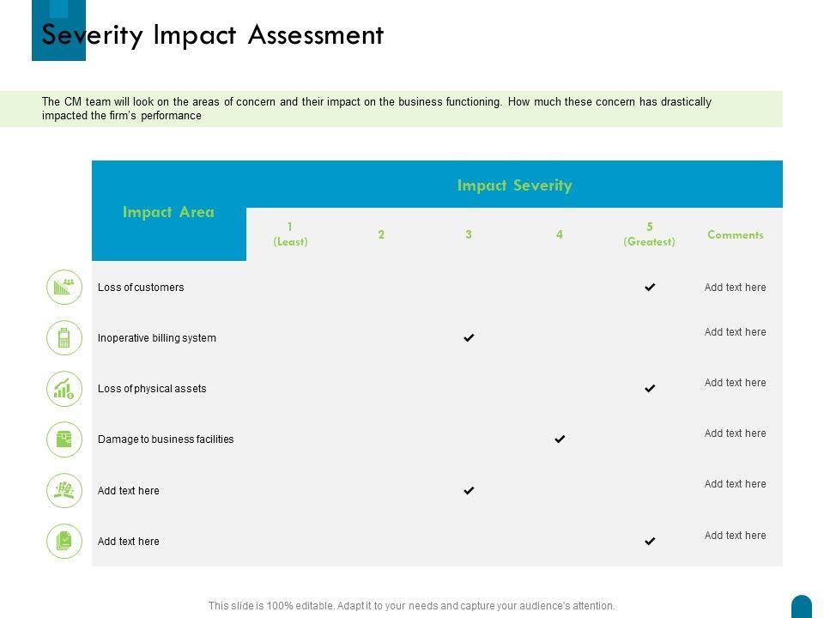Select the checkmark for Inoperative billing system
This screenshot has height=618, width=824.
click(x=469, y=338)
